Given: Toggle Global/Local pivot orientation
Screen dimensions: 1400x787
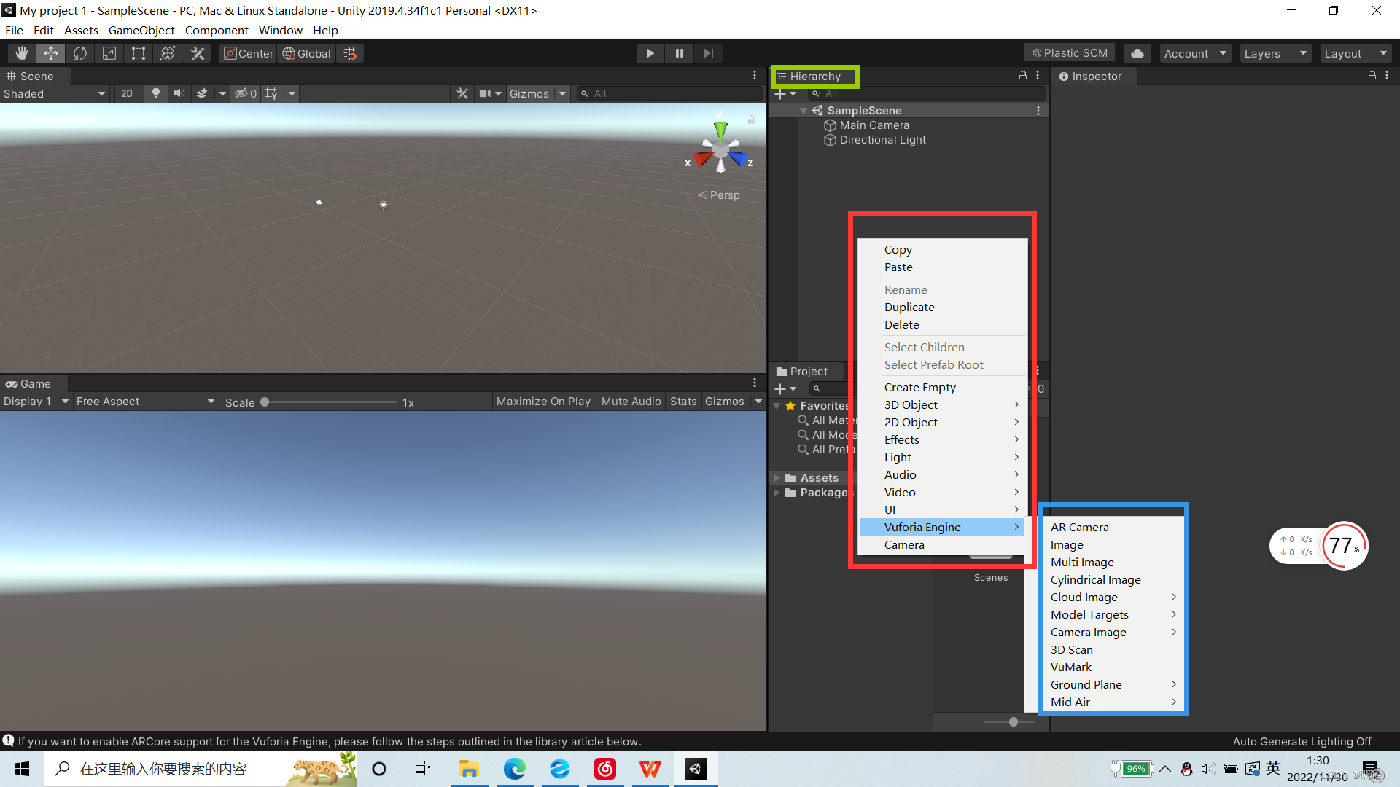Looking at the screenshot, I should [306, 52].
